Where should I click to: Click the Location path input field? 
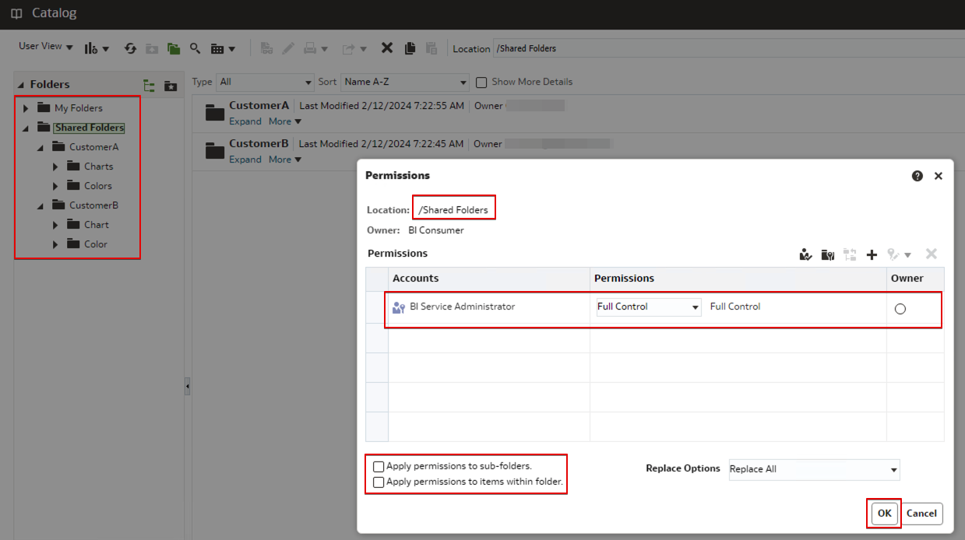[728, 48]
